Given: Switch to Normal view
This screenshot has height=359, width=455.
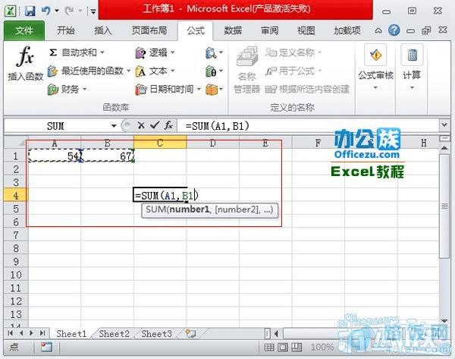Looking at the screenshot, I should tap(269, 347).
